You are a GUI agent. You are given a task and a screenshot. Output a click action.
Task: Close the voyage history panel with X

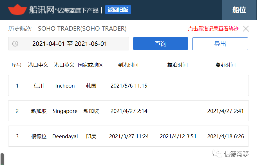pos(246,28)
